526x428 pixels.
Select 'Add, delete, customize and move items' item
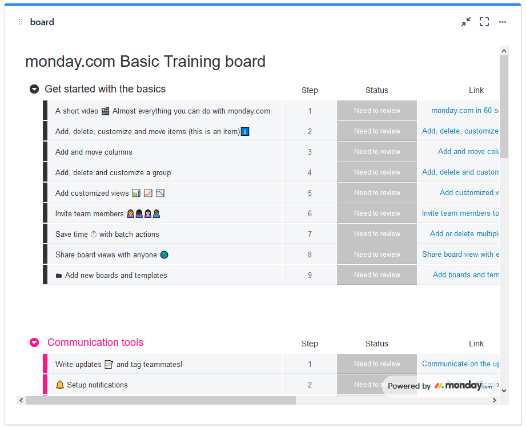click(152, 131)
